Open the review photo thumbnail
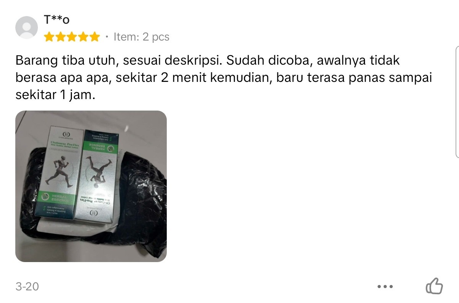 (91, 186)
